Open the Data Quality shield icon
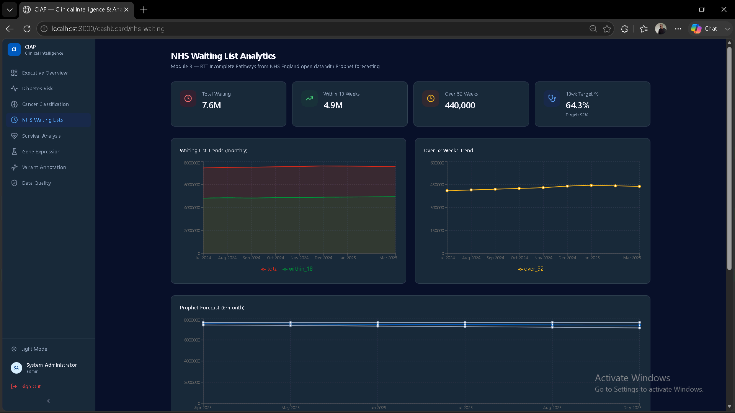The image size is (735, 413). click(x=14, y=183)
